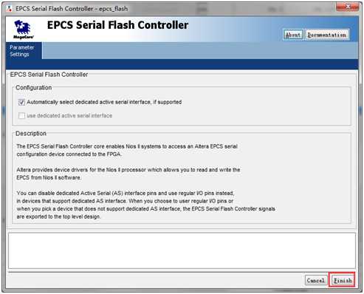Click the paragraph about disabling Active Serial pins
The image size is (364, 294).
(x=145, y=205)
